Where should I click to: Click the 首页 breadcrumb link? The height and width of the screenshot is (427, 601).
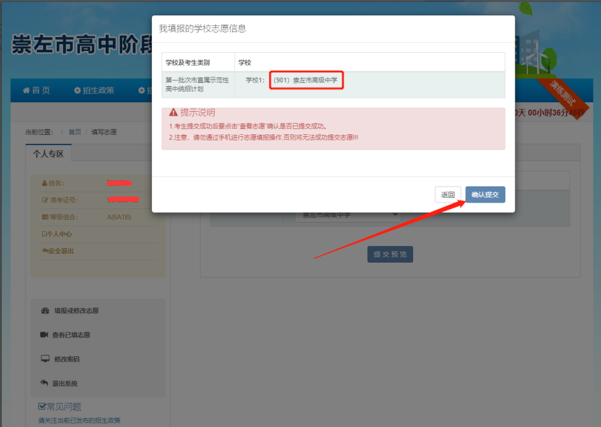point(74,132)
